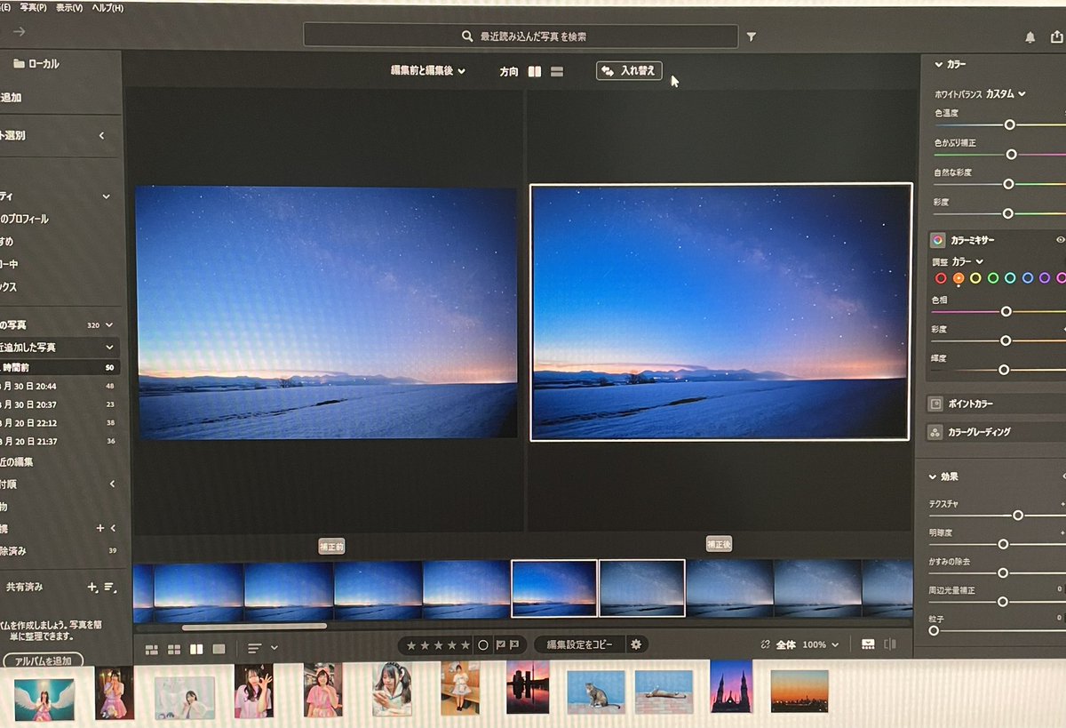Open the sort order dropdown

262,648
